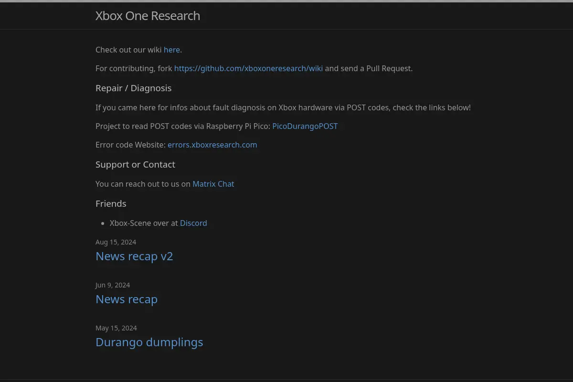Open the wiki via the 'here' link

tap(172, 50)
